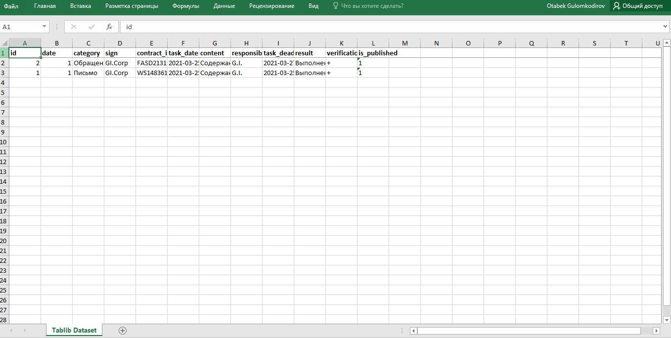The height and width of the screenshot is (338, 671).
Task: Switch to the Данные ribbon tab
Action: pos(224,6)
